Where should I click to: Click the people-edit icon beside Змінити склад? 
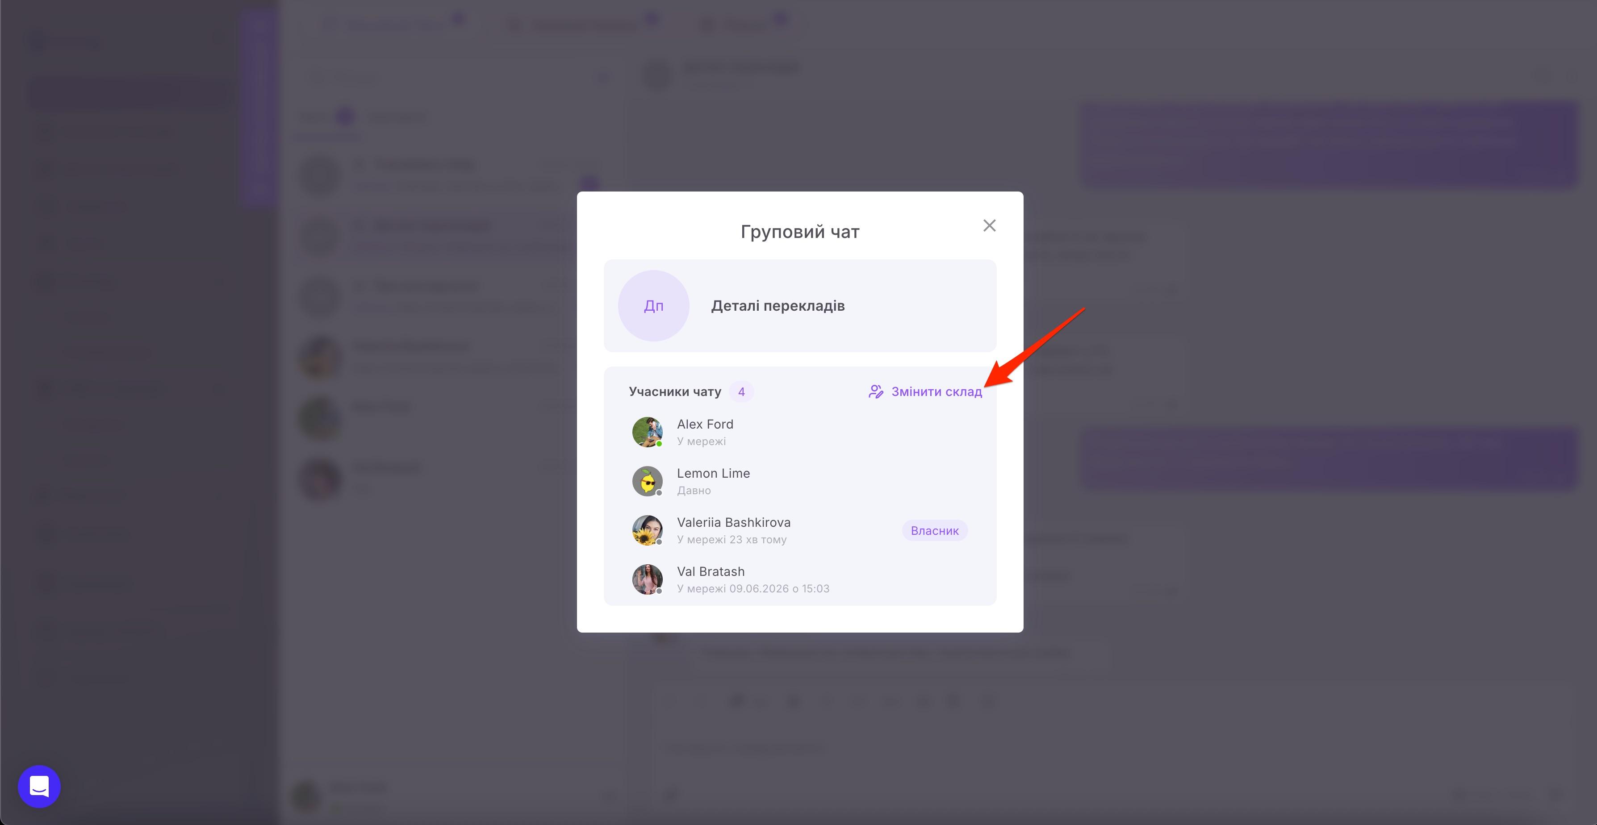(875, 392)
